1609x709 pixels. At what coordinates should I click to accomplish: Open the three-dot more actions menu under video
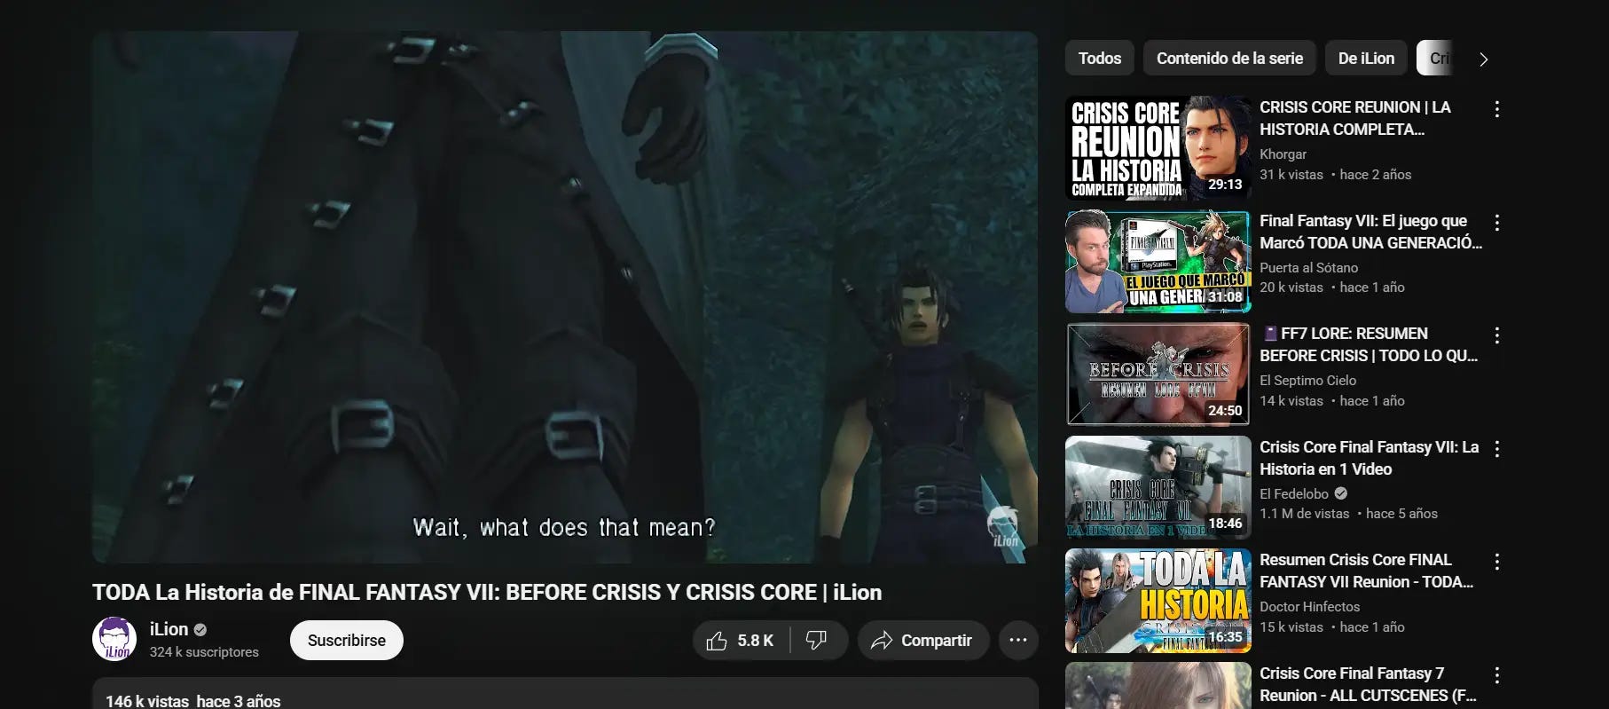[x=1018, y=641]
